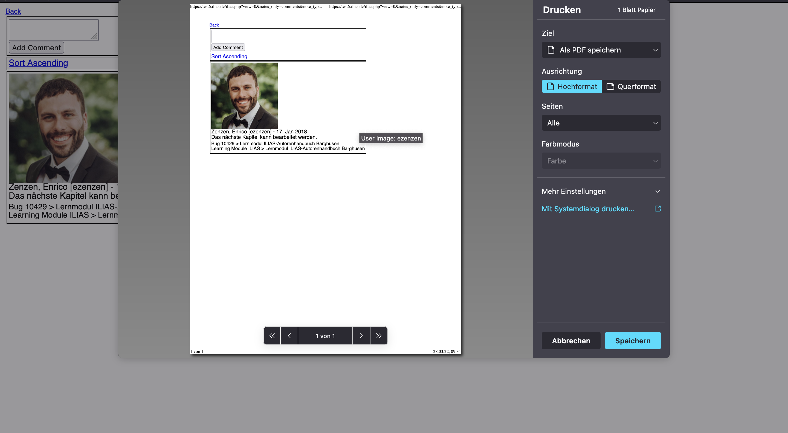The image size is (788, 433).
Task: Click Mit Systemdialog drucken link
Action: (587, 209)
